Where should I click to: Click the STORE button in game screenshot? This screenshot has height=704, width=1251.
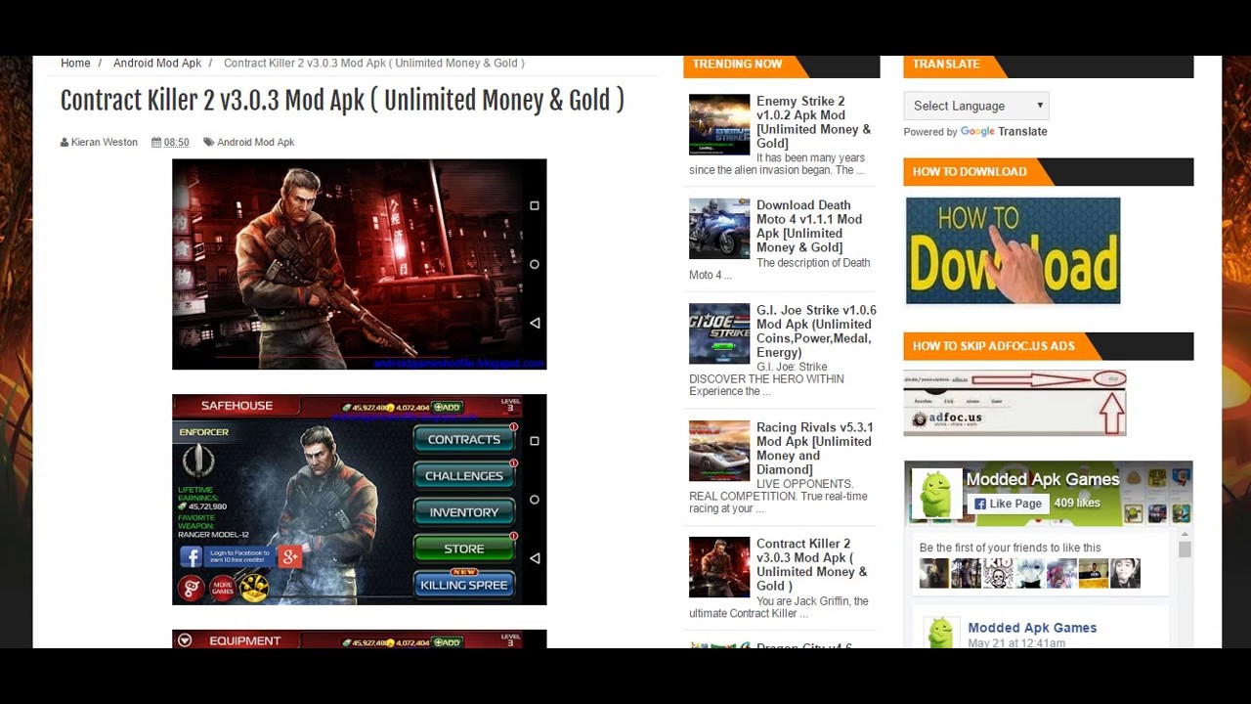(x=464, y=549)
